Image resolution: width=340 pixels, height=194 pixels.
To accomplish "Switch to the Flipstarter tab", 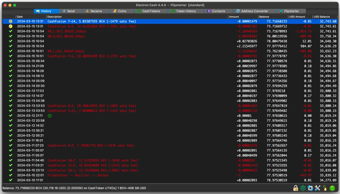I will [289, 11].
